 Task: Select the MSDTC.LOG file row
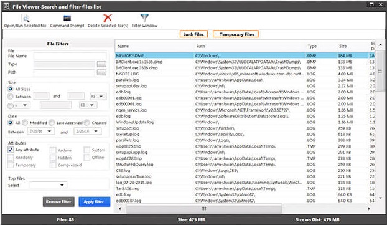245,74
